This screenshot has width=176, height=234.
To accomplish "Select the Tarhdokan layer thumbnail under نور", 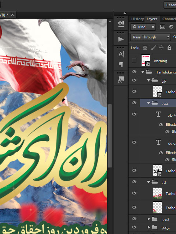I will click(x=157, y=91).
